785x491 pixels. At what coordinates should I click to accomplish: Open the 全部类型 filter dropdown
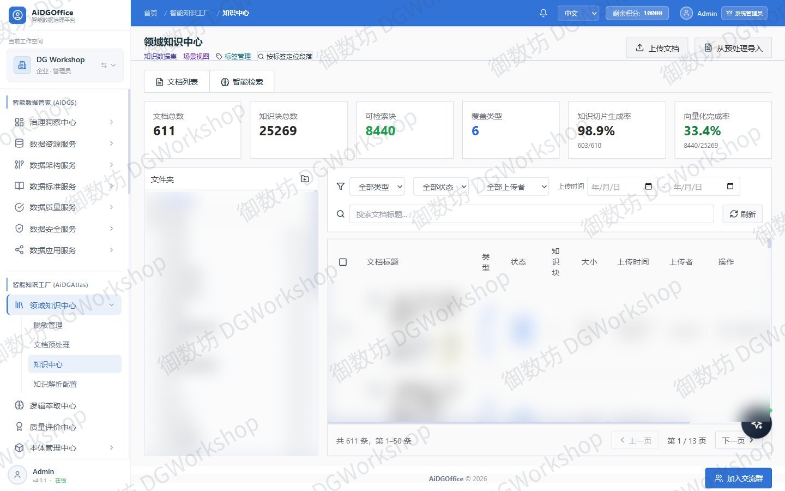(x=377, y=187)
